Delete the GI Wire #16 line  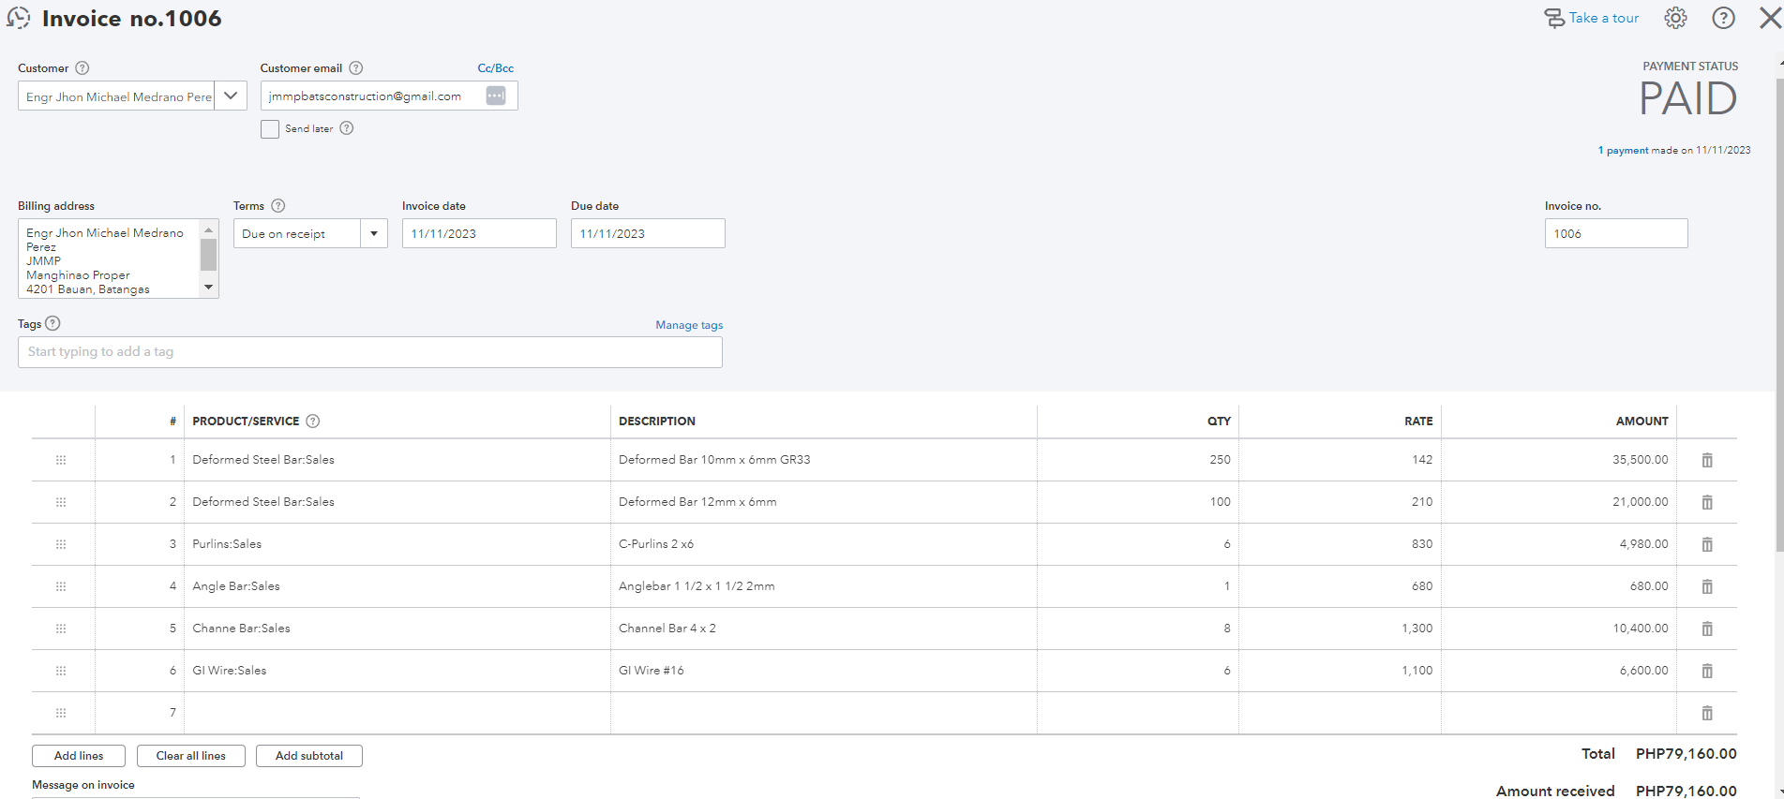coord(1707,671)
